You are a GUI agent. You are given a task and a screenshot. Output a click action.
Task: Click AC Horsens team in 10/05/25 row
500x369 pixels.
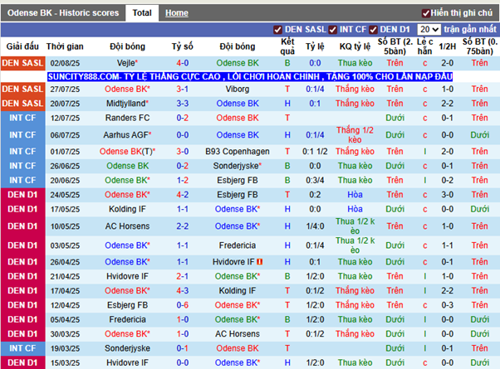[127, 226]
